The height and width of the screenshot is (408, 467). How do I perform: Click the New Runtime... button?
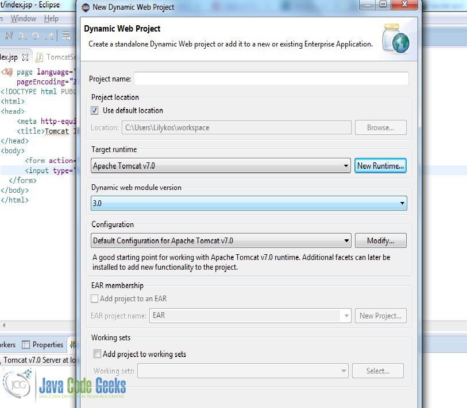tap(380, 166)
